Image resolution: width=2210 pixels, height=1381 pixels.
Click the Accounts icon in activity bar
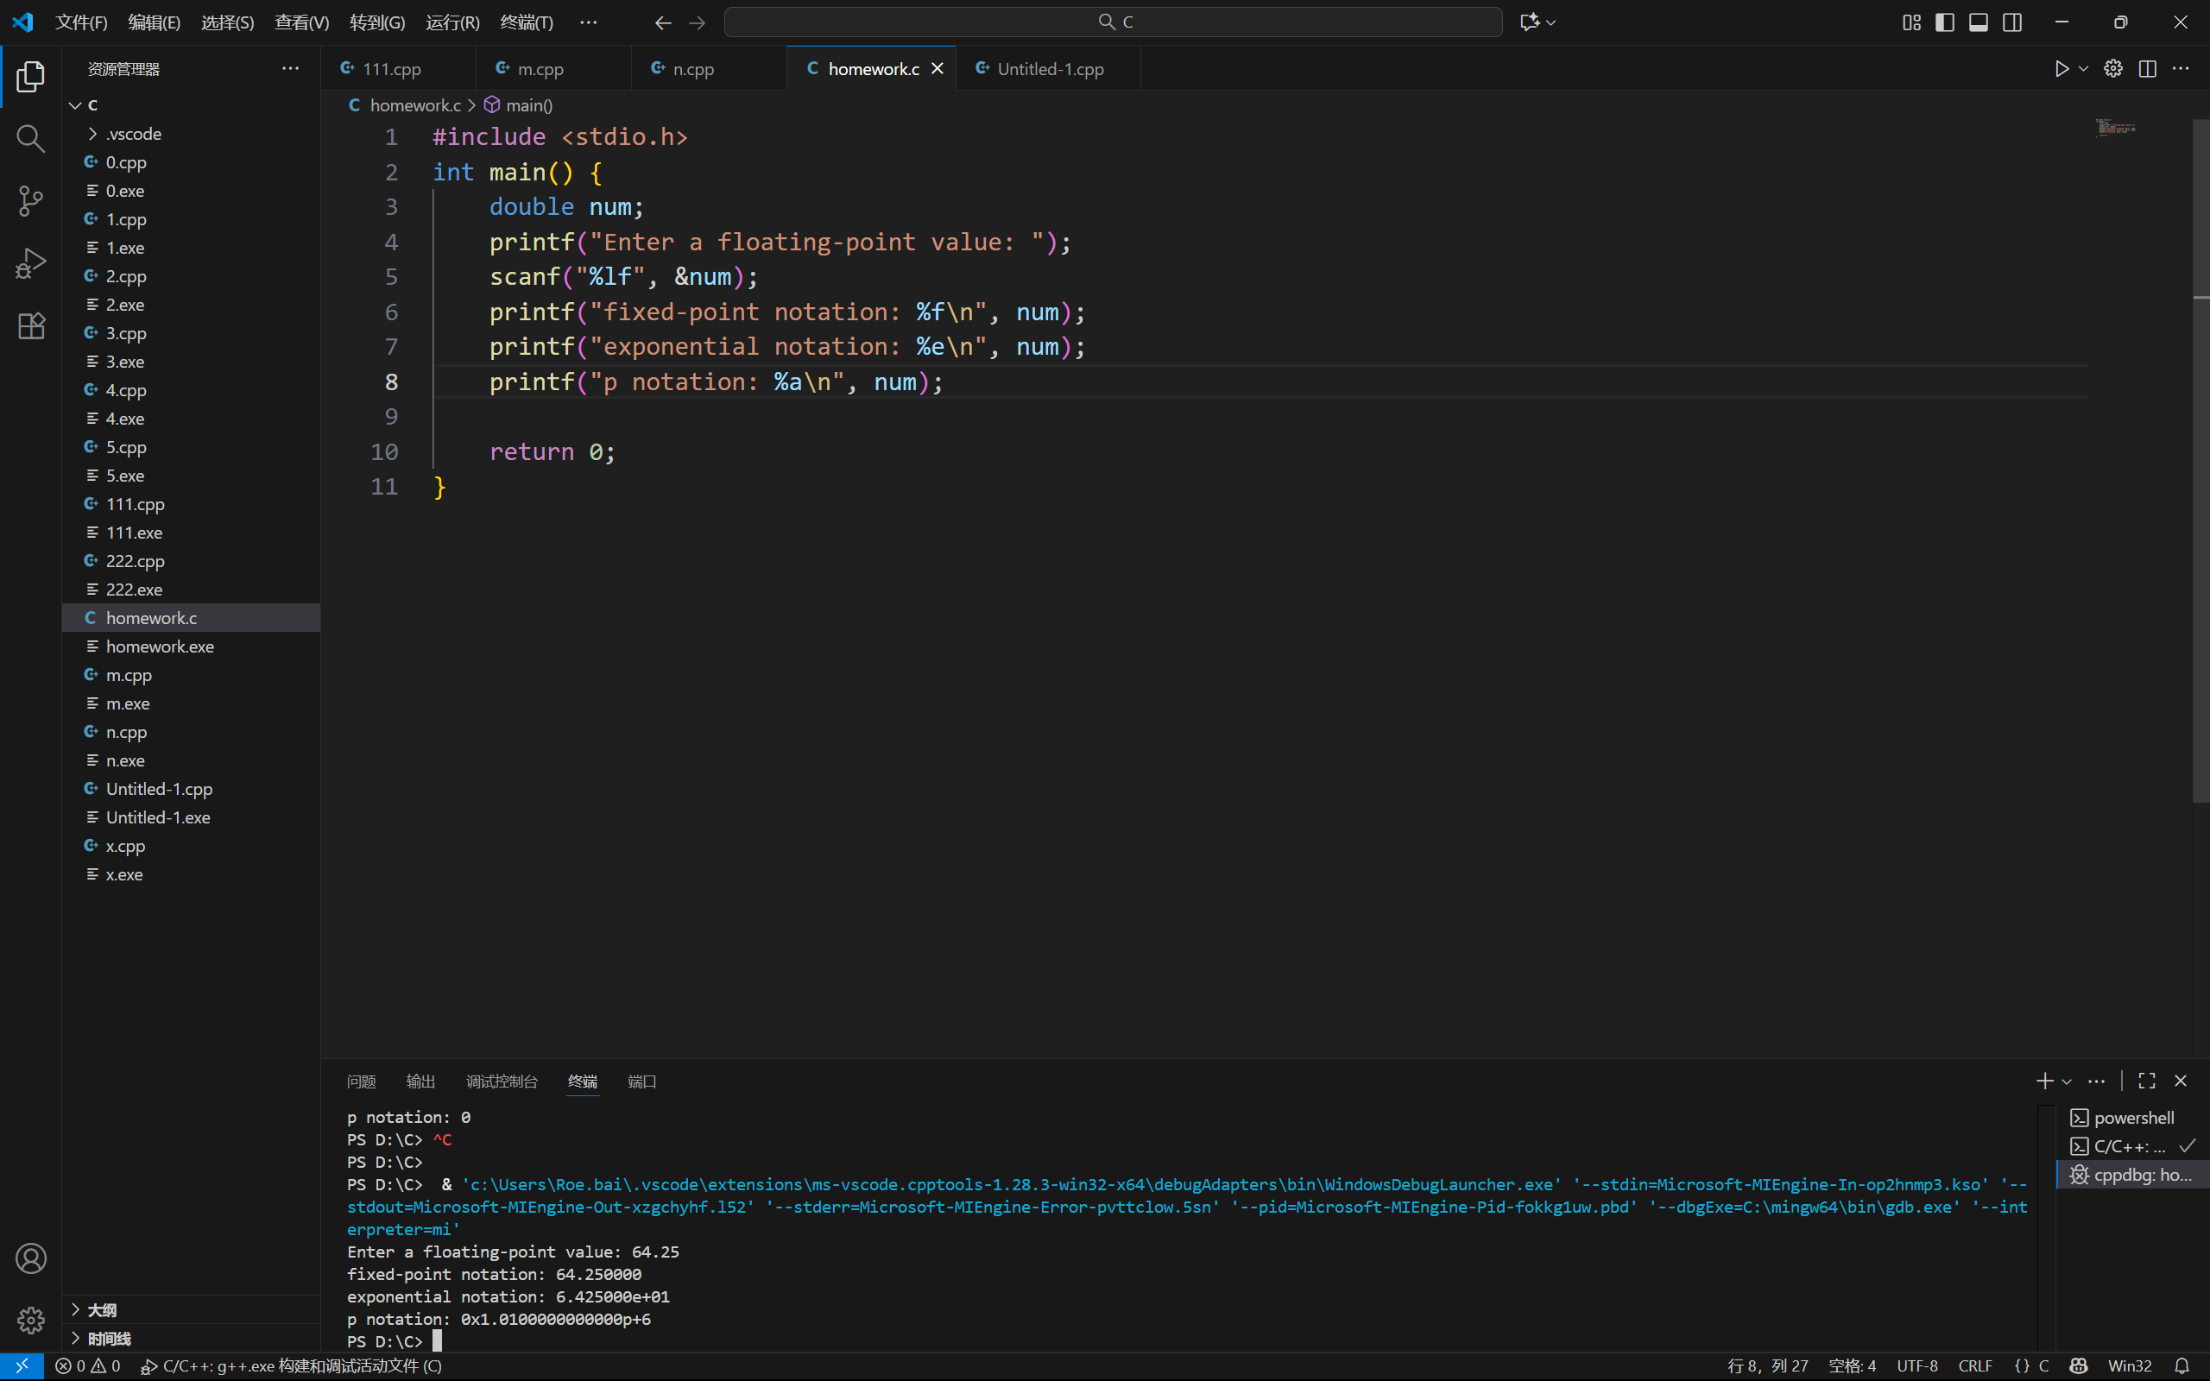click(x=30, y=1258)
